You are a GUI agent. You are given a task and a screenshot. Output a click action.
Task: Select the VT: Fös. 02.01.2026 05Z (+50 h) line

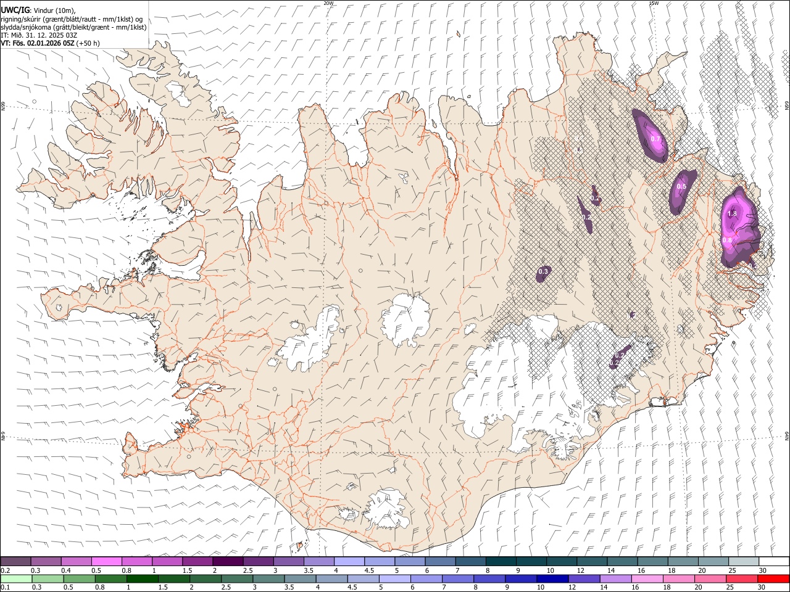pos(50,43)
